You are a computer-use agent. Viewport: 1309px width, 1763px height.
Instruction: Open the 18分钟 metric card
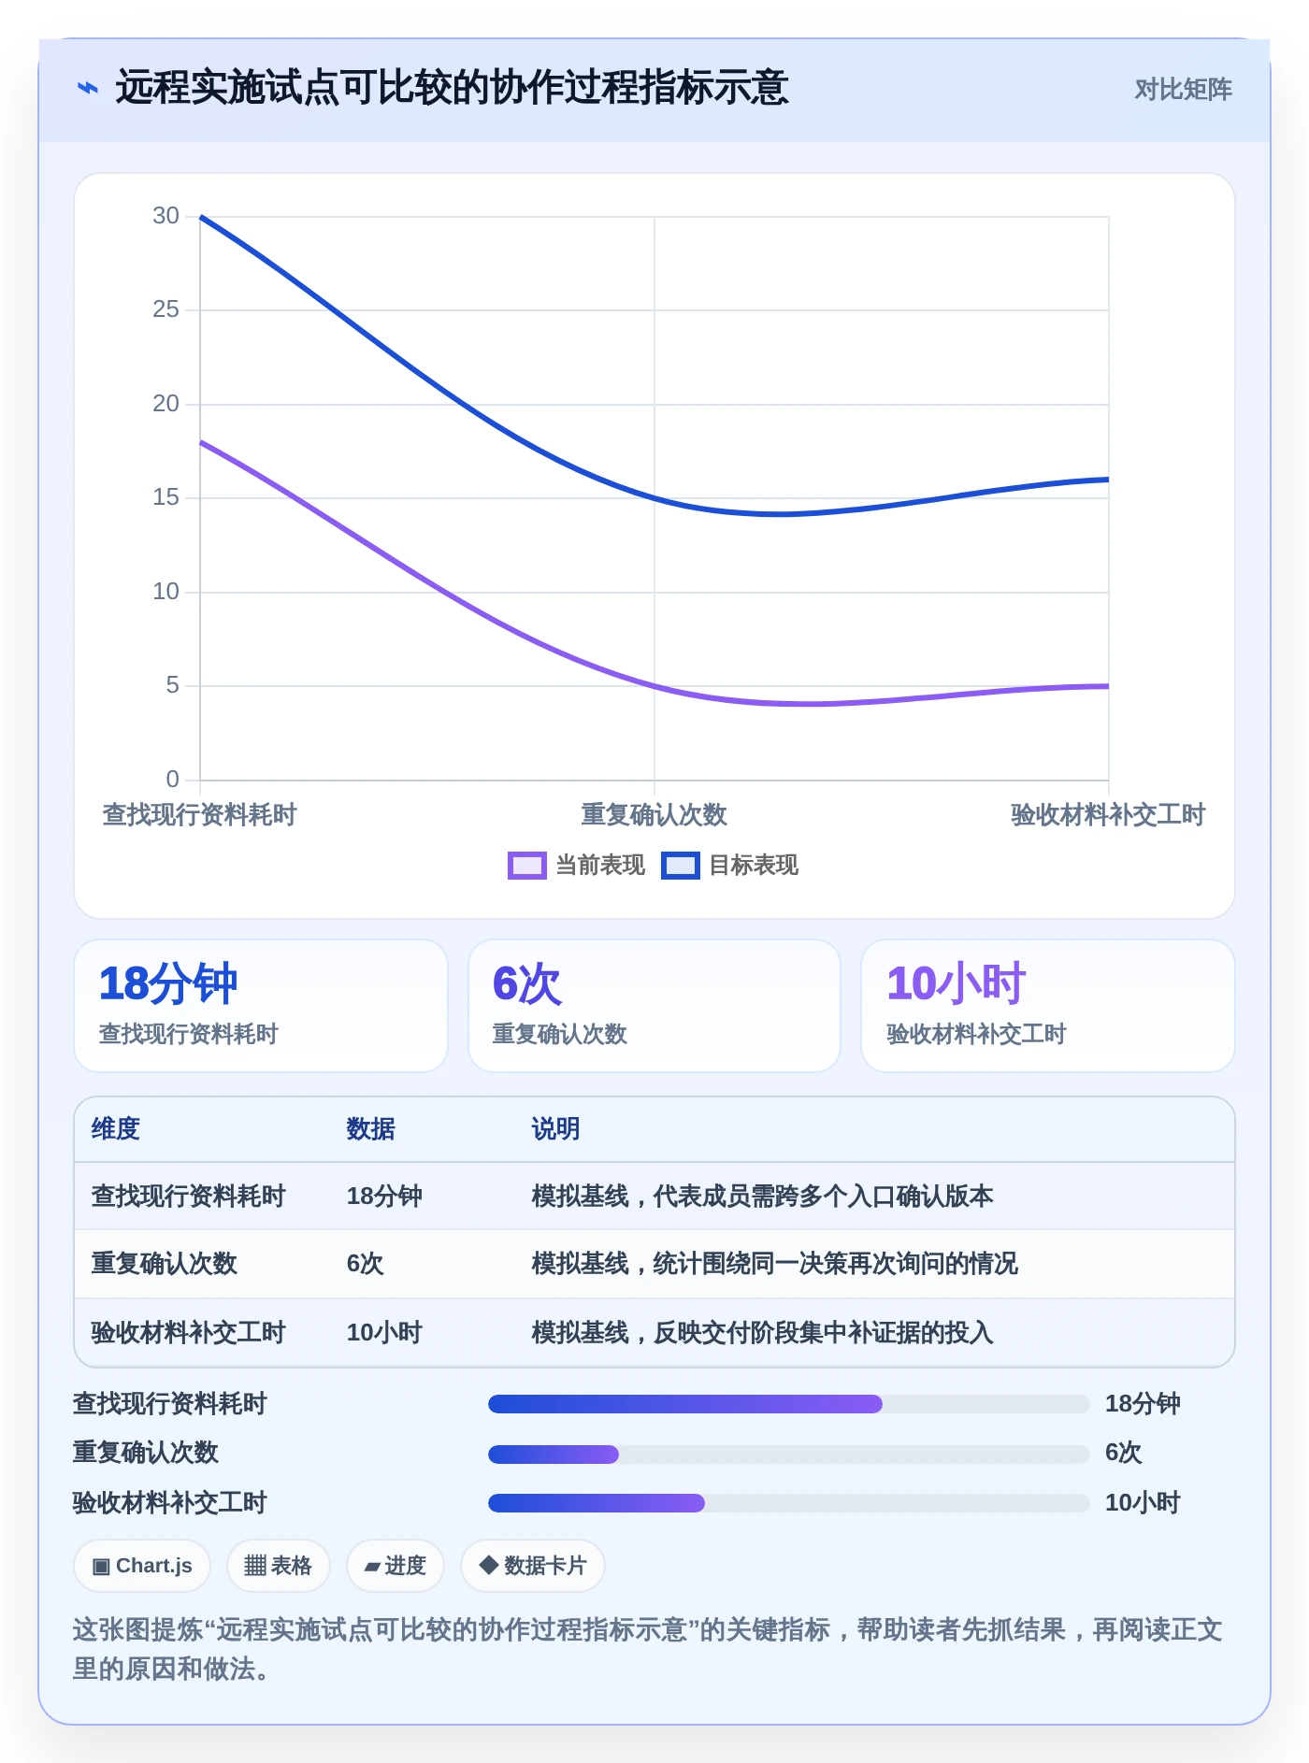pos(261,1006)
